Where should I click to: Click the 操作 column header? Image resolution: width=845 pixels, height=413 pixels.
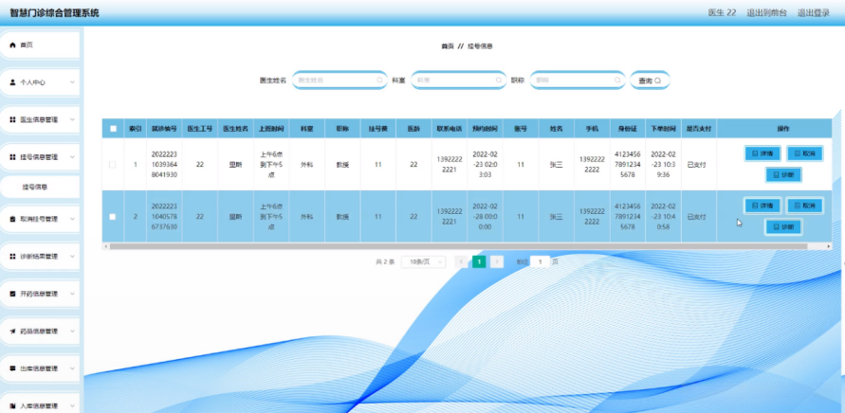point(783,129)
